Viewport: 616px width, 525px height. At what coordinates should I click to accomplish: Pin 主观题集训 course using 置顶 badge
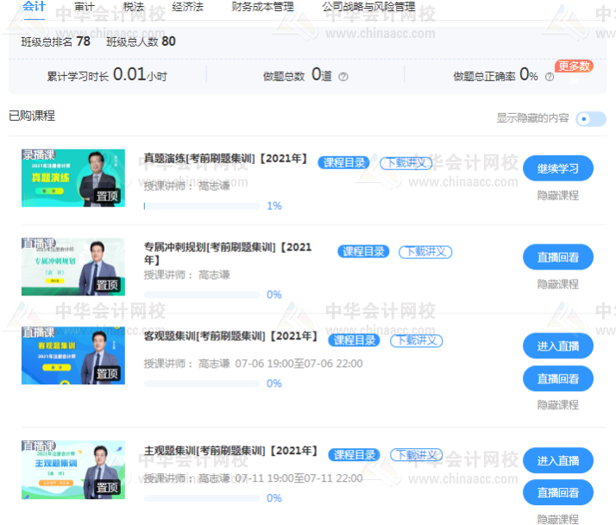tap(108, 488)
